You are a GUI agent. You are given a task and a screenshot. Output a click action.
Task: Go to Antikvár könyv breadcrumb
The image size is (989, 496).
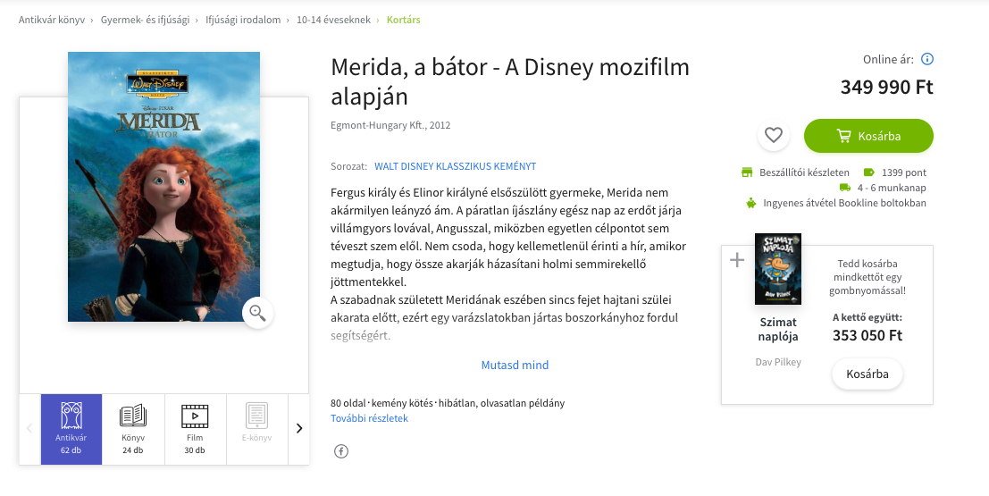click(51, 19)
